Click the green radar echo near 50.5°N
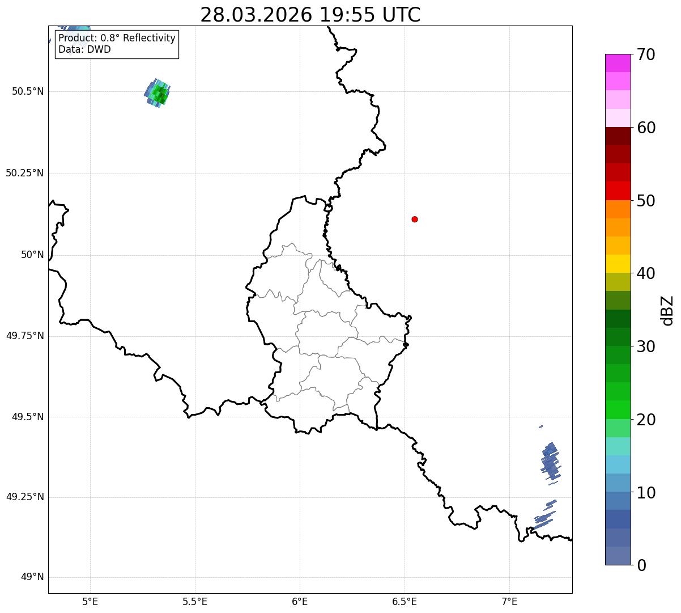Image resolution: width=681 pixels, height=613 pixels. point(158,93)
